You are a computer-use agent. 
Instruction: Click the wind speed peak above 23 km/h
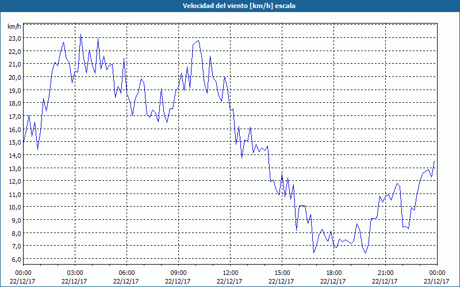[x=80, y=34]
